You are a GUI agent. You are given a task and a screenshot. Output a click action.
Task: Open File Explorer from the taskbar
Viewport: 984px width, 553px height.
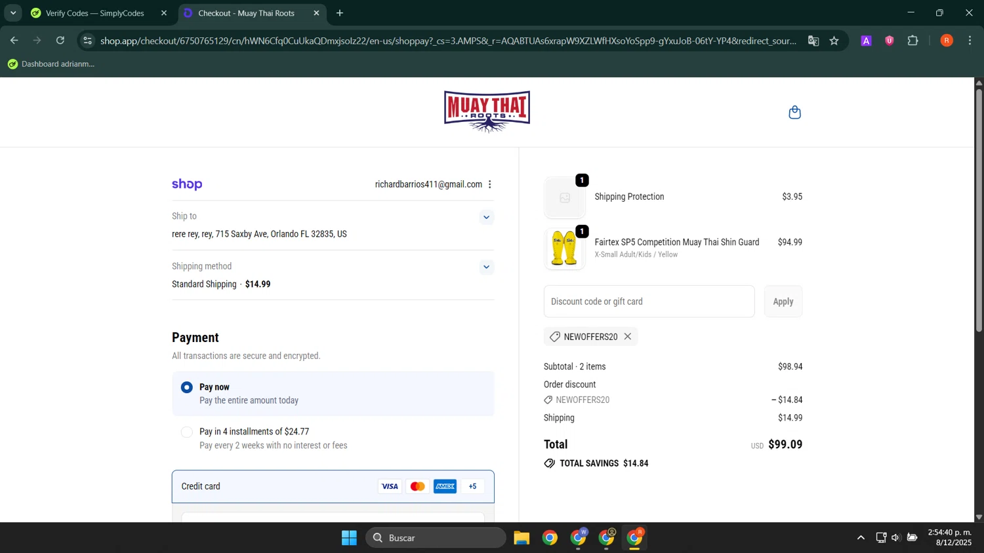[522, 538]
